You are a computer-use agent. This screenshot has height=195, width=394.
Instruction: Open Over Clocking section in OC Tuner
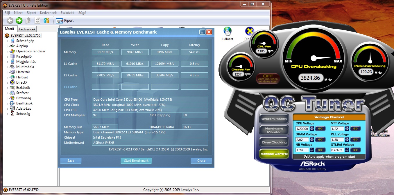point(274,142)
